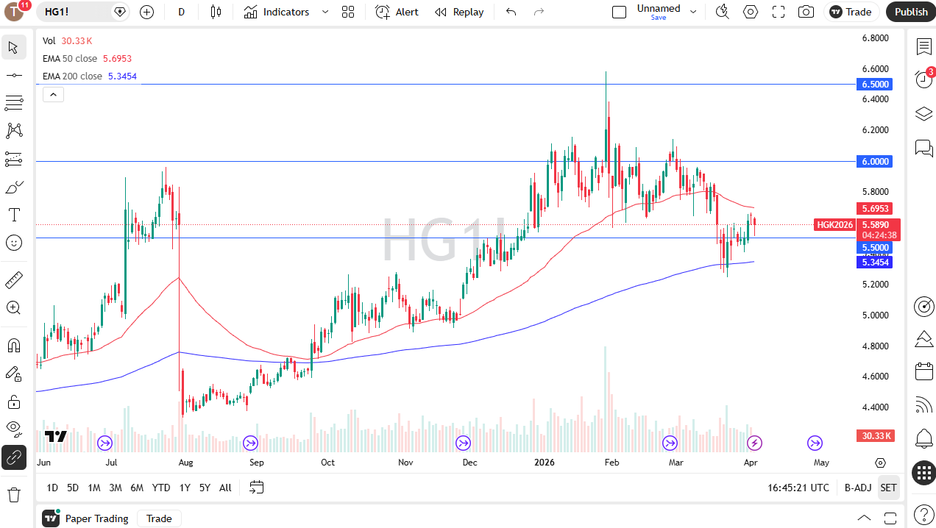Open the Indicators dialog
The width and height of the screenshot is (936, 528).
pos(277,12)
